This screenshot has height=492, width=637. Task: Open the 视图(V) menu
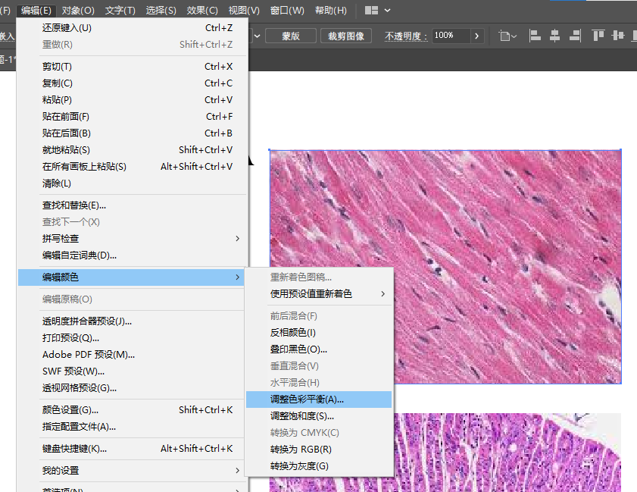pyautogui.click(x=244, y=10)
